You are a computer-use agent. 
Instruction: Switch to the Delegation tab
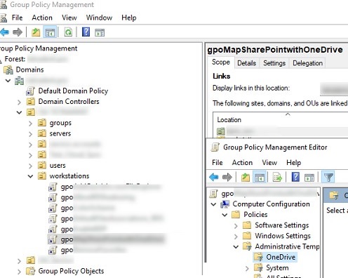click(x=307, y=63)
